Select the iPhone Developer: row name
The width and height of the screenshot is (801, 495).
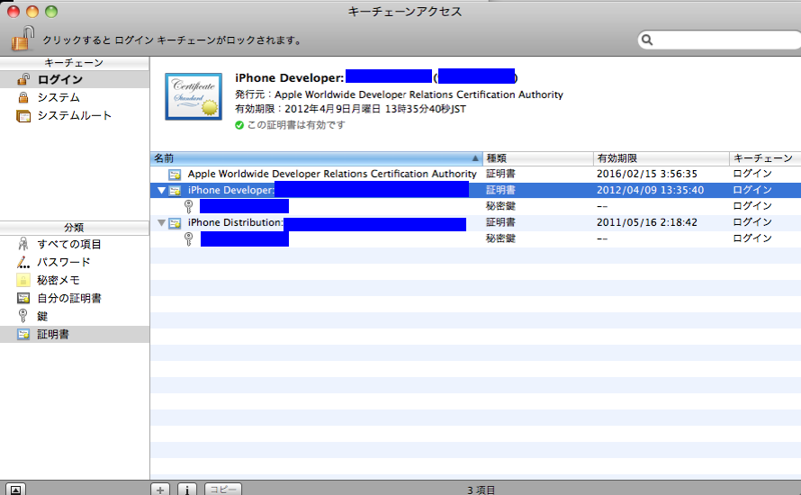coord(231,190)
